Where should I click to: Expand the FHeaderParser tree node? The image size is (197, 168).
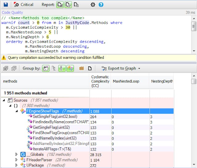17,160
